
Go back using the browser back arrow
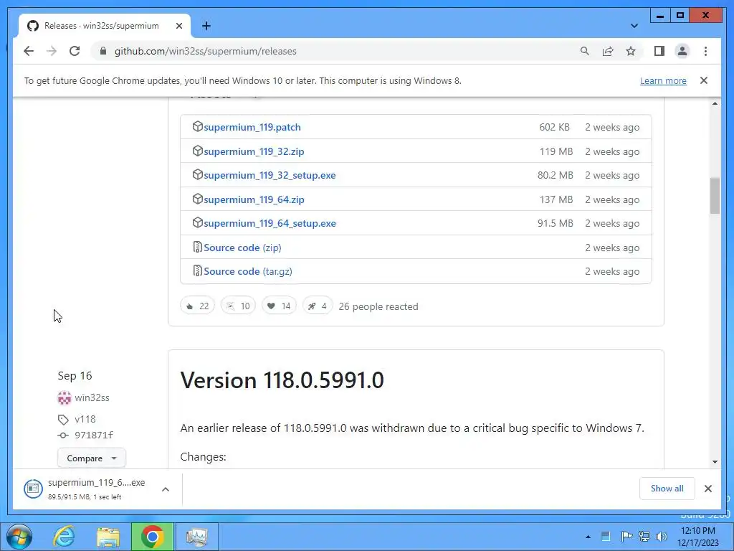29,51
